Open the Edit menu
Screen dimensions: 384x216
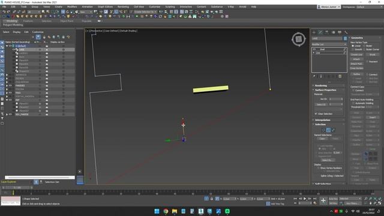(13, 7)
